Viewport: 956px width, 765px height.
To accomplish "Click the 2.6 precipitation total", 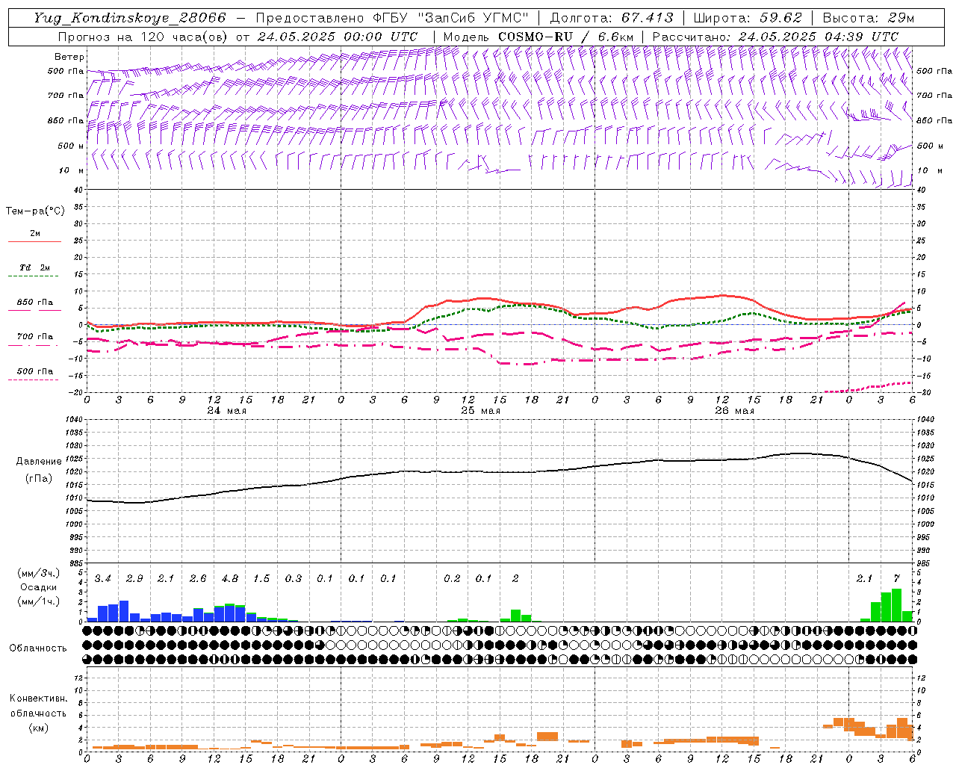I will (x=198, y=579).
